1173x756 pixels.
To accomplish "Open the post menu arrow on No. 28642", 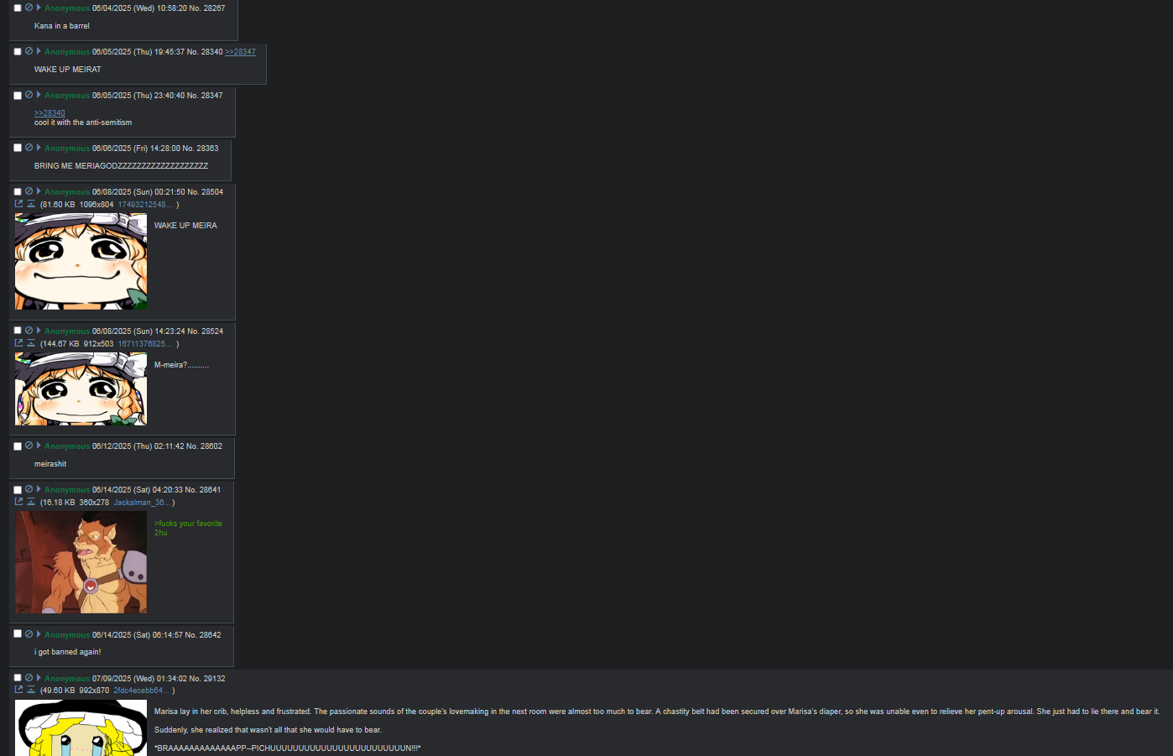I will [39, 634].
